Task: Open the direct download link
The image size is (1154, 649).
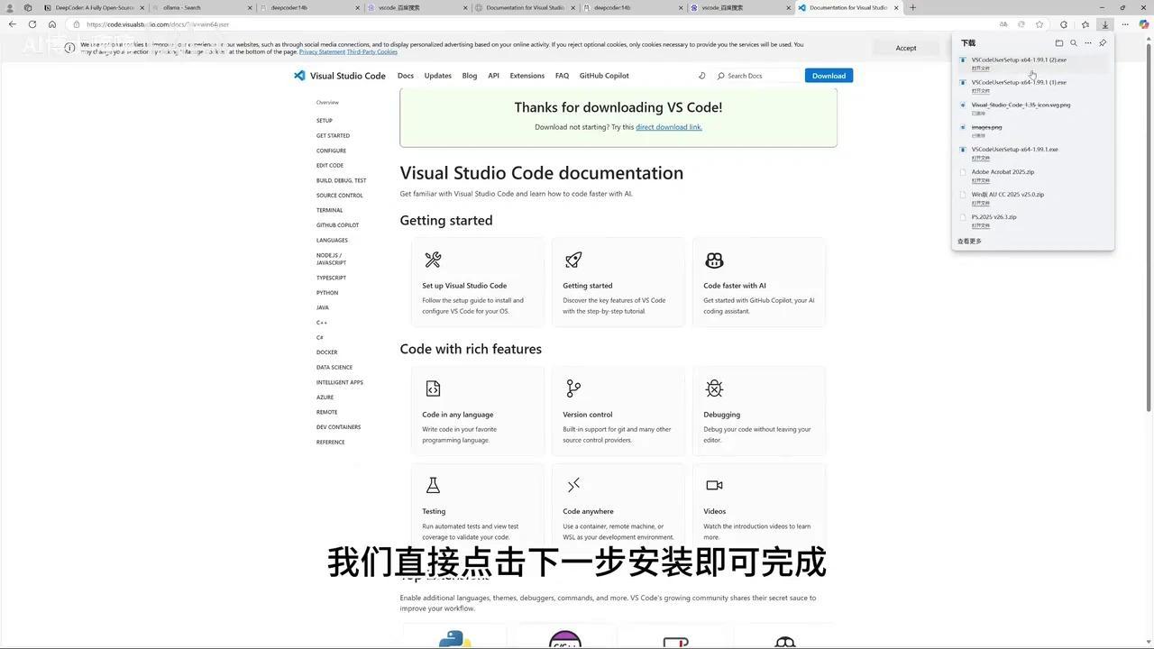Action: tap(669, 127)
